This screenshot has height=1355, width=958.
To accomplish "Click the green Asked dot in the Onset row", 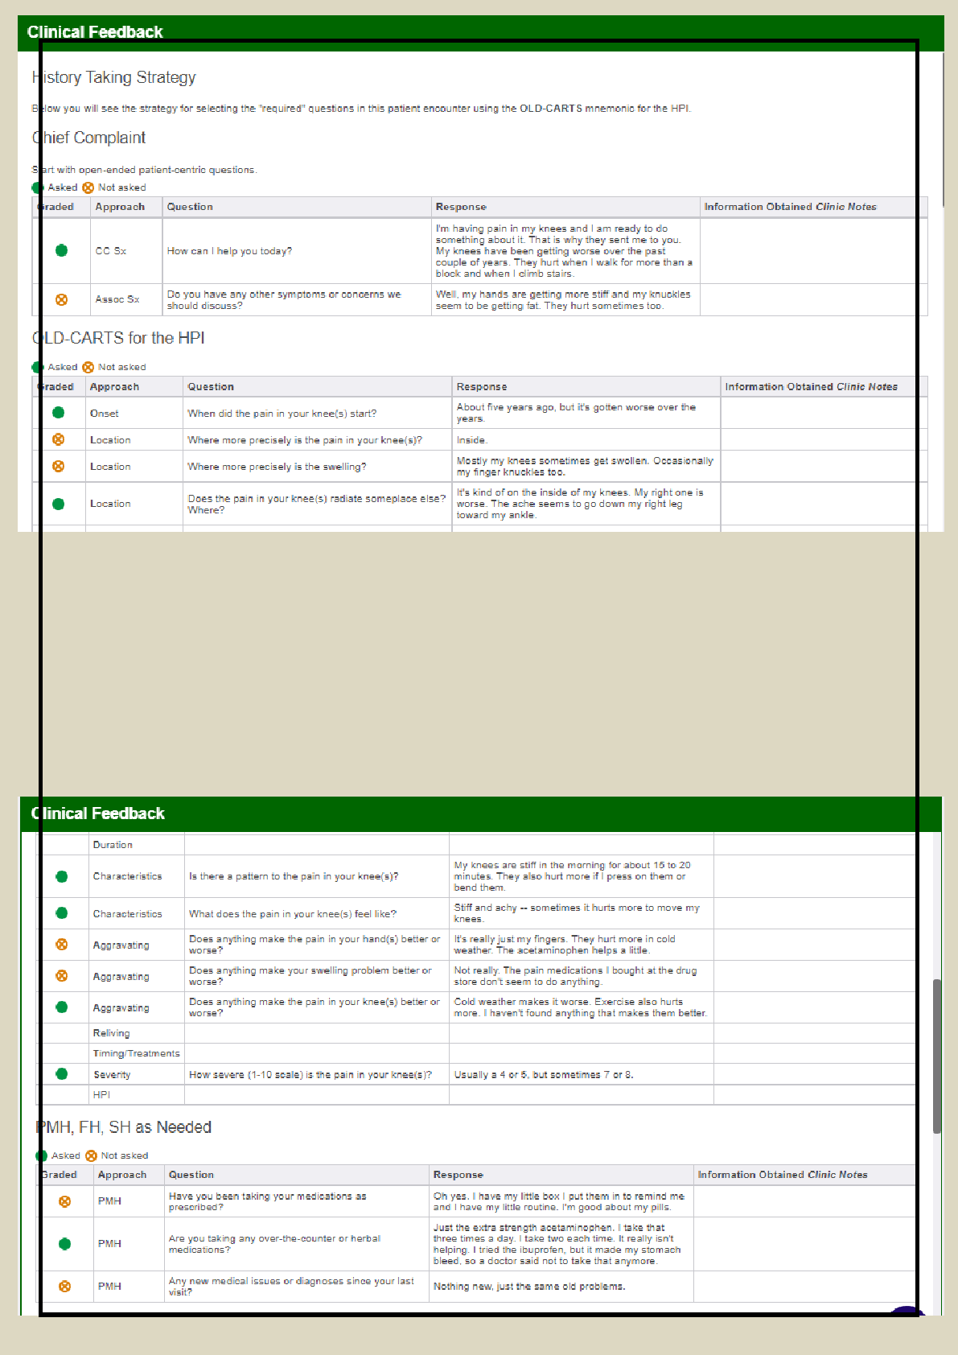I will point(59,413).
